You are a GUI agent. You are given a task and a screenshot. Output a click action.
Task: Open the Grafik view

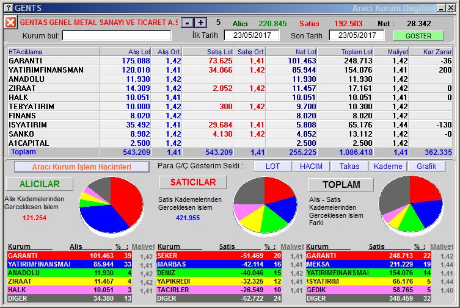426,166
